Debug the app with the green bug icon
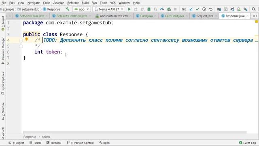Image resolution: width=259 pixels, height=146 pixels. (149, 9)
